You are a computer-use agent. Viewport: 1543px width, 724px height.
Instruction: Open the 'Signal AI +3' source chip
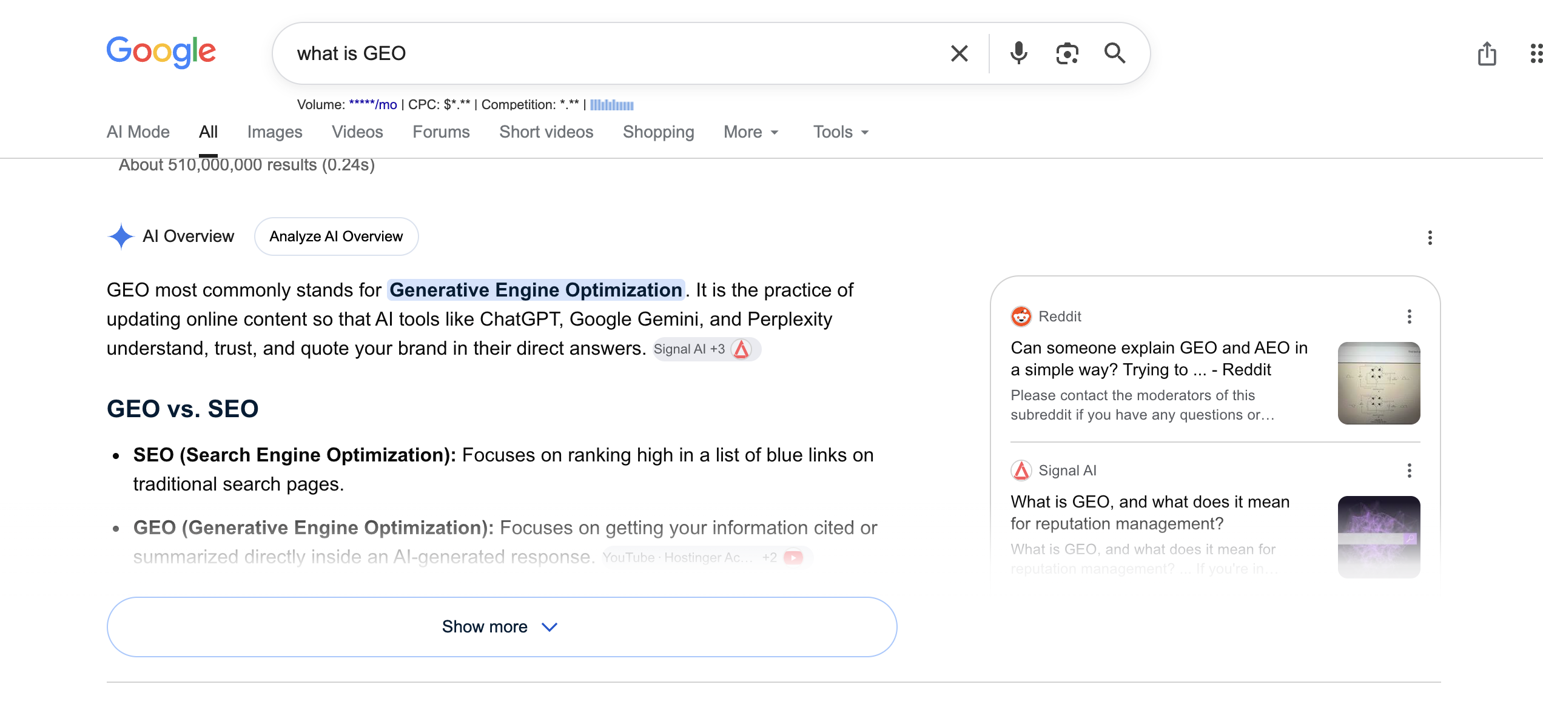(x=706, y=349)
